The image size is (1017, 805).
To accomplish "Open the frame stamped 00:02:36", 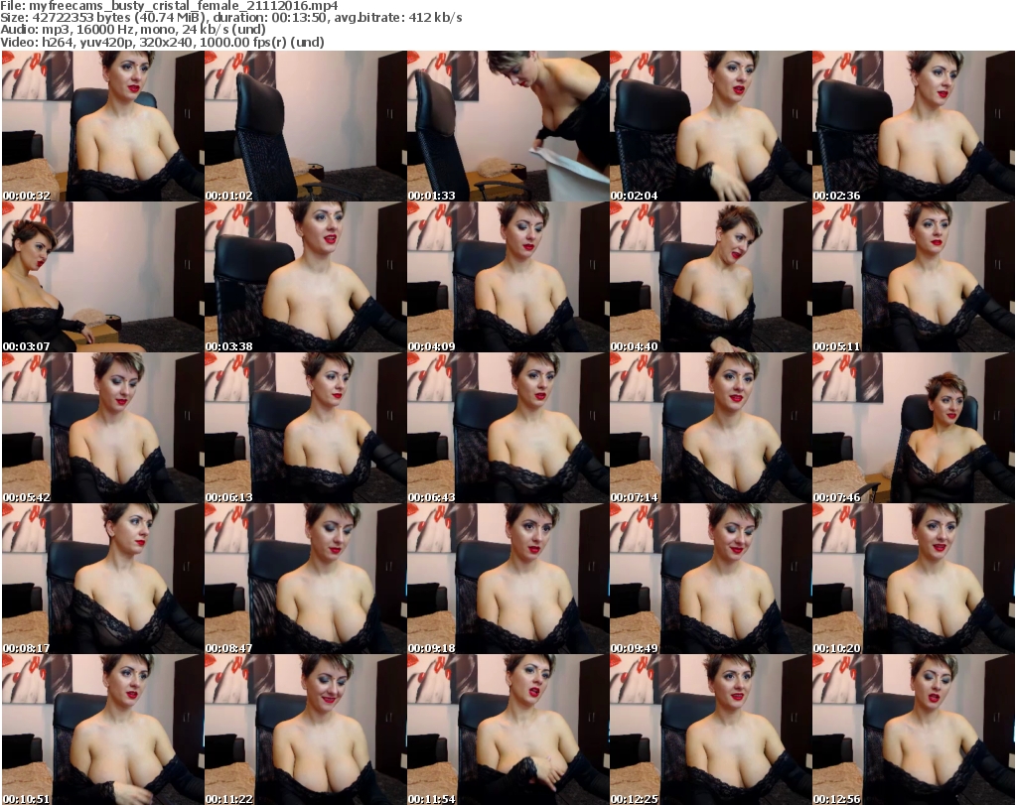I will pos(914,126).
